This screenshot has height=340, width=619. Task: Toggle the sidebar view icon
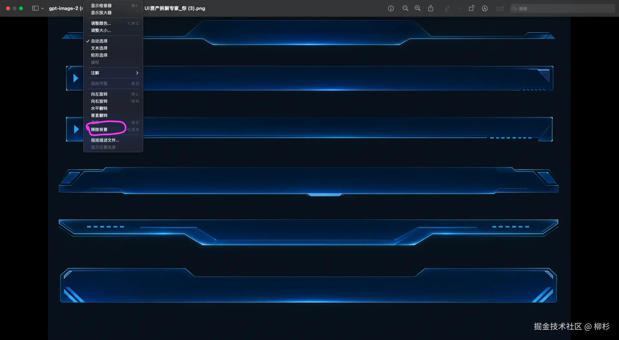coord(35,8)
